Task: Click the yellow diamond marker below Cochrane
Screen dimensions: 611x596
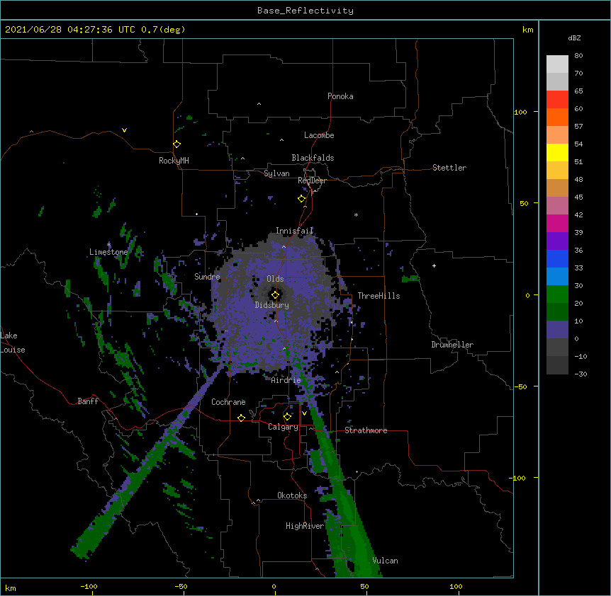Action: [x=241, y=418]
